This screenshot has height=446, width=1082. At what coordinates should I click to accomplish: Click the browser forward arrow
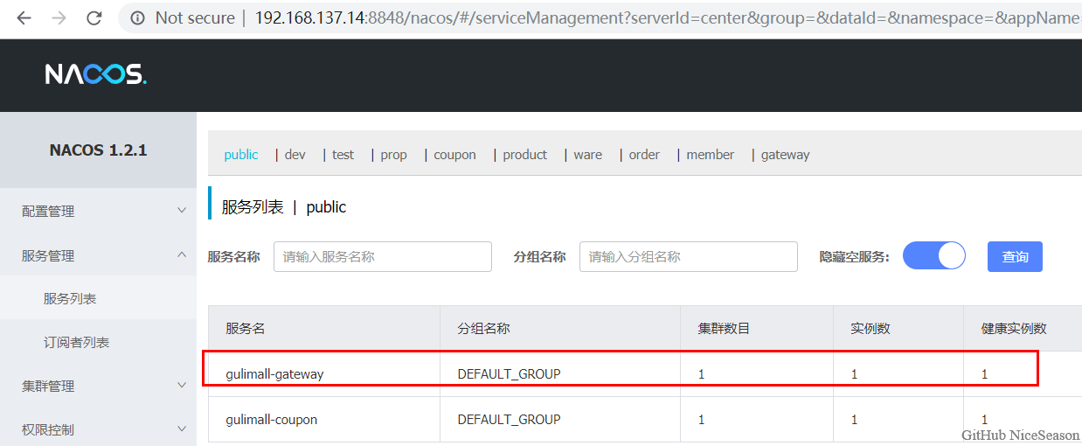pos(59,17)
